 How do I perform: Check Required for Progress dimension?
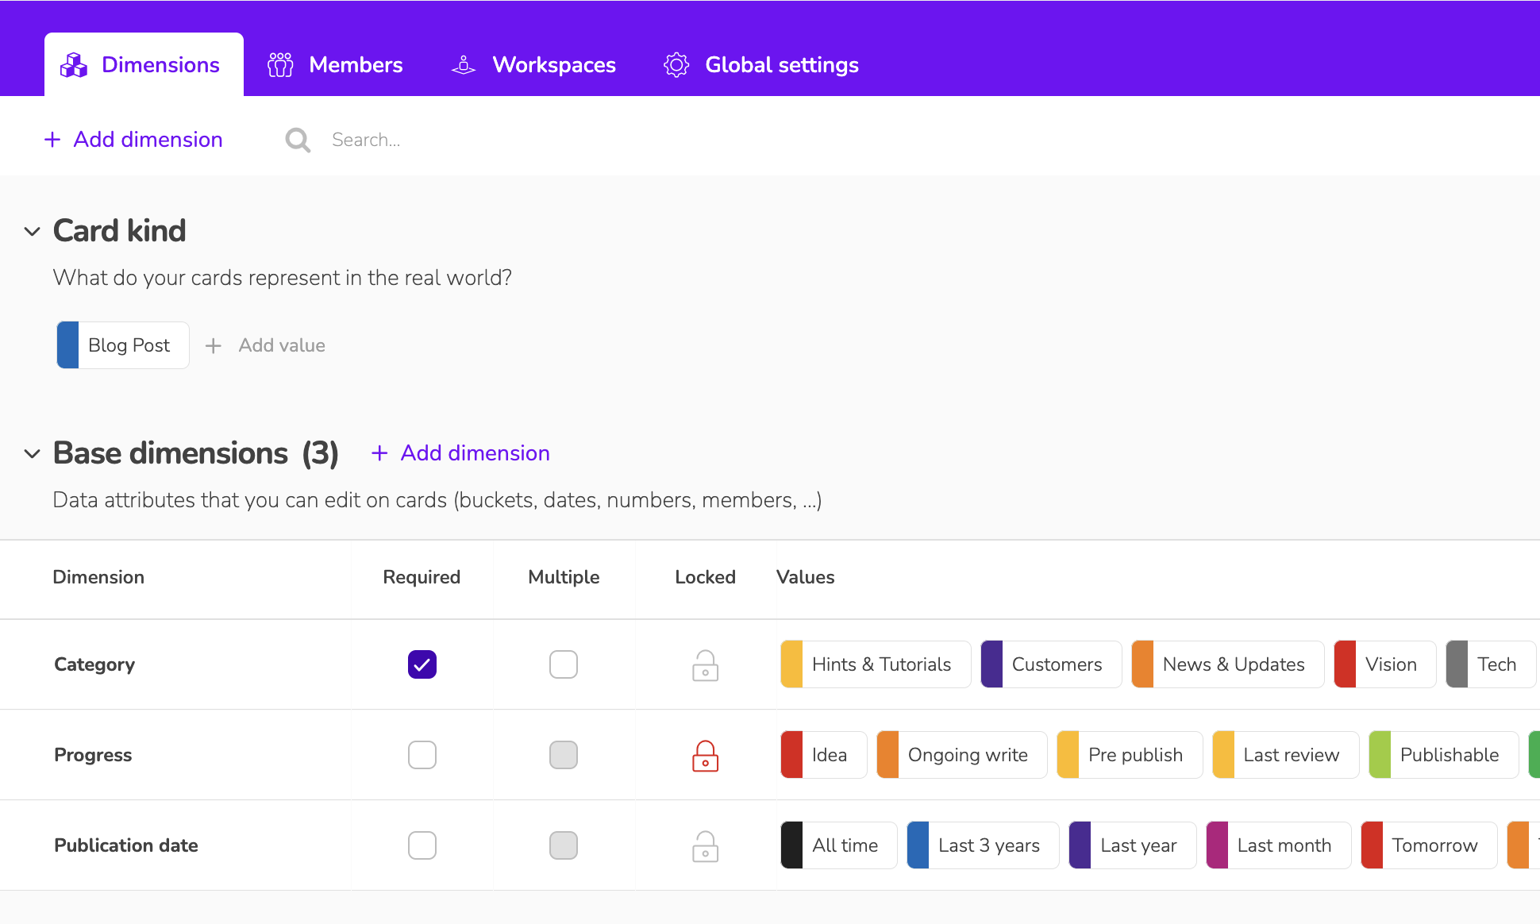click(422, 755)
